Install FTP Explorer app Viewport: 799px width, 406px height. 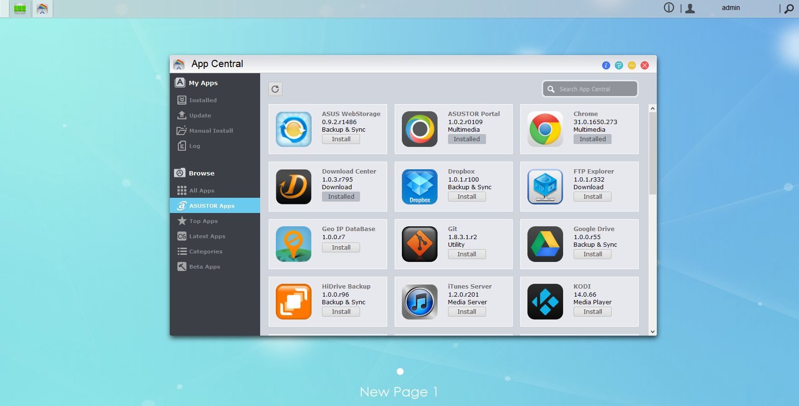(x=593, y=197)
